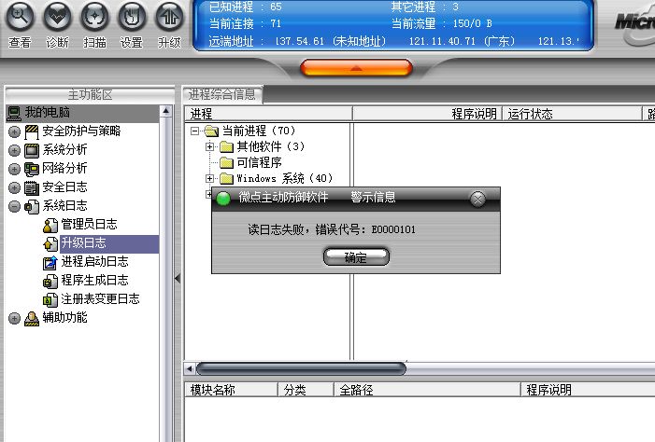Open the 查看 (View) toolbar icon
Viewport: 655px width, 442px height.
click(20, 17)
